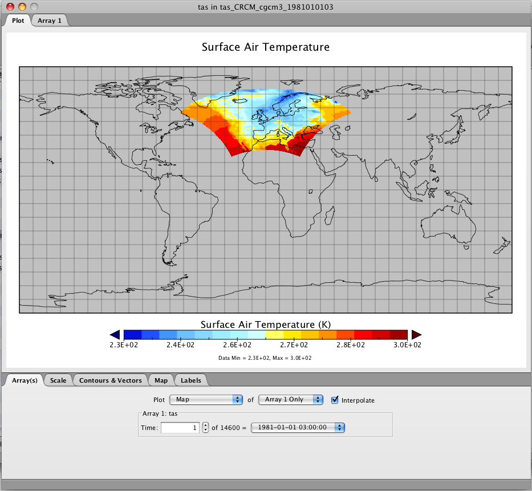The width and height of the screenshot is (532, 491).
Task: Toggle the Interpolate checkbox
Action: (x=335, y=400)
